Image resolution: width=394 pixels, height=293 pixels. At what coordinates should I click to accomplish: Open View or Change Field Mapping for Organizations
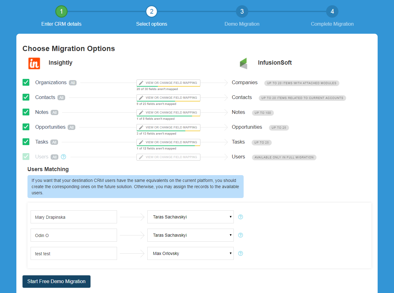(x=169, y=83)
